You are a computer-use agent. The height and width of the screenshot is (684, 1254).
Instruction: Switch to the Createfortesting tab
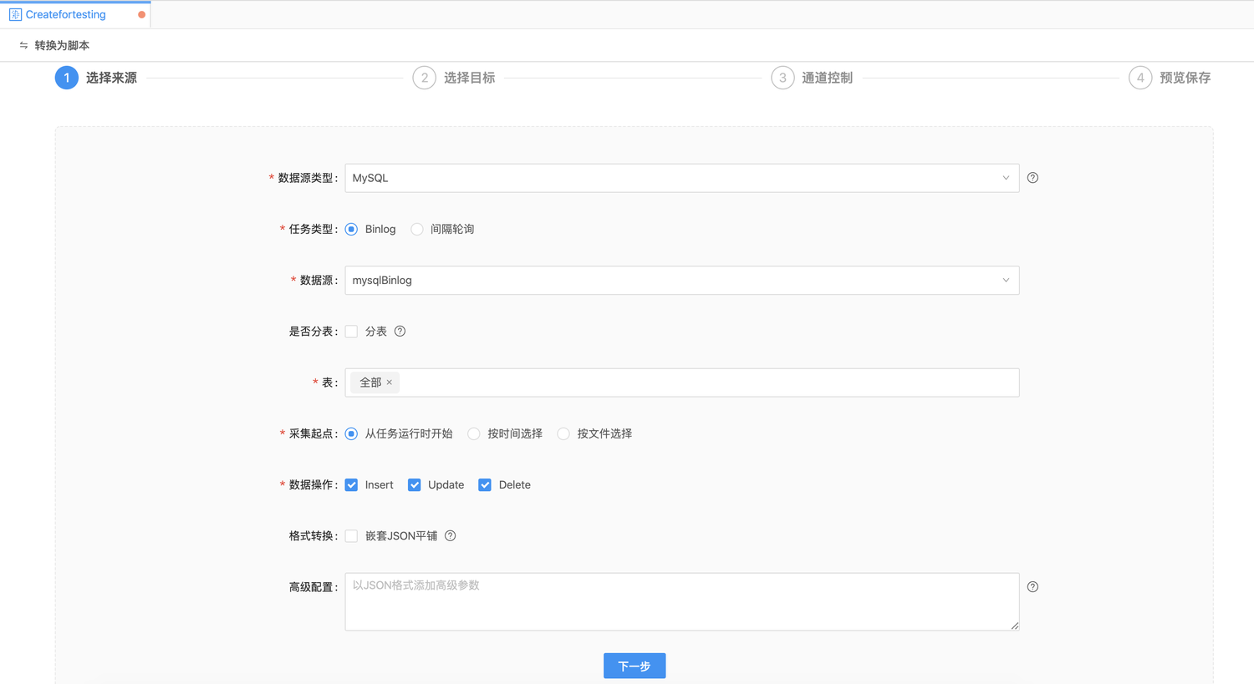click(x=75, y=15)
